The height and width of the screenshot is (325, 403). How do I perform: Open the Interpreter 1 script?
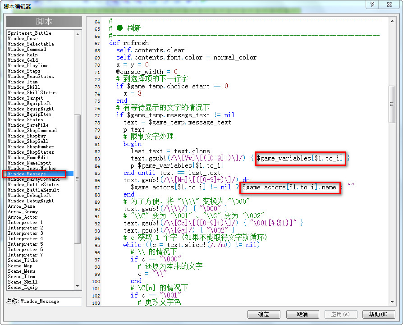click(x=25, y=223)
